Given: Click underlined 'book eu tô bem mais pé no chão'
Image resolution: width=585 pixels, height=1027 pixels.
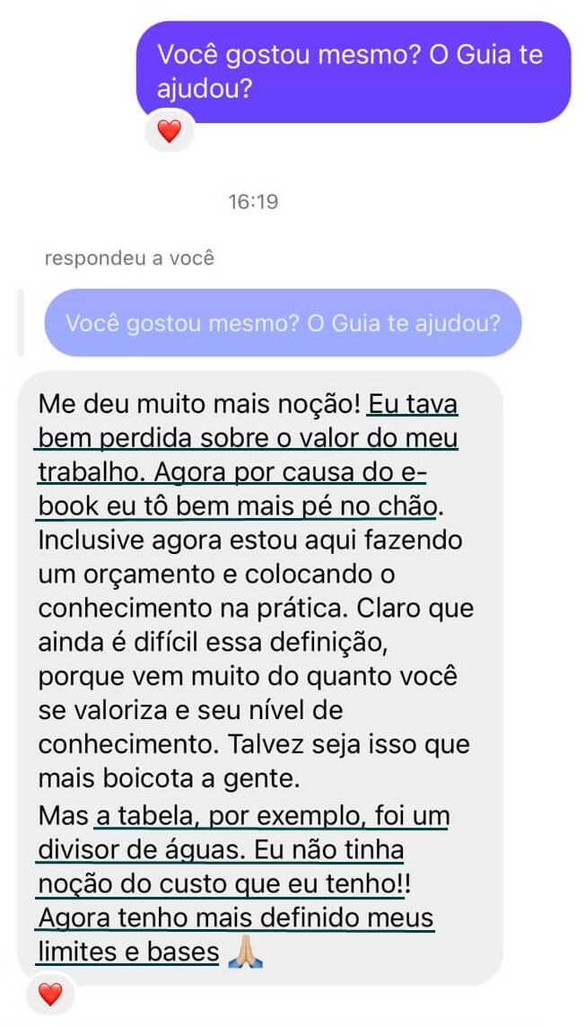Looking at the screenshot, I should point(237,506).
